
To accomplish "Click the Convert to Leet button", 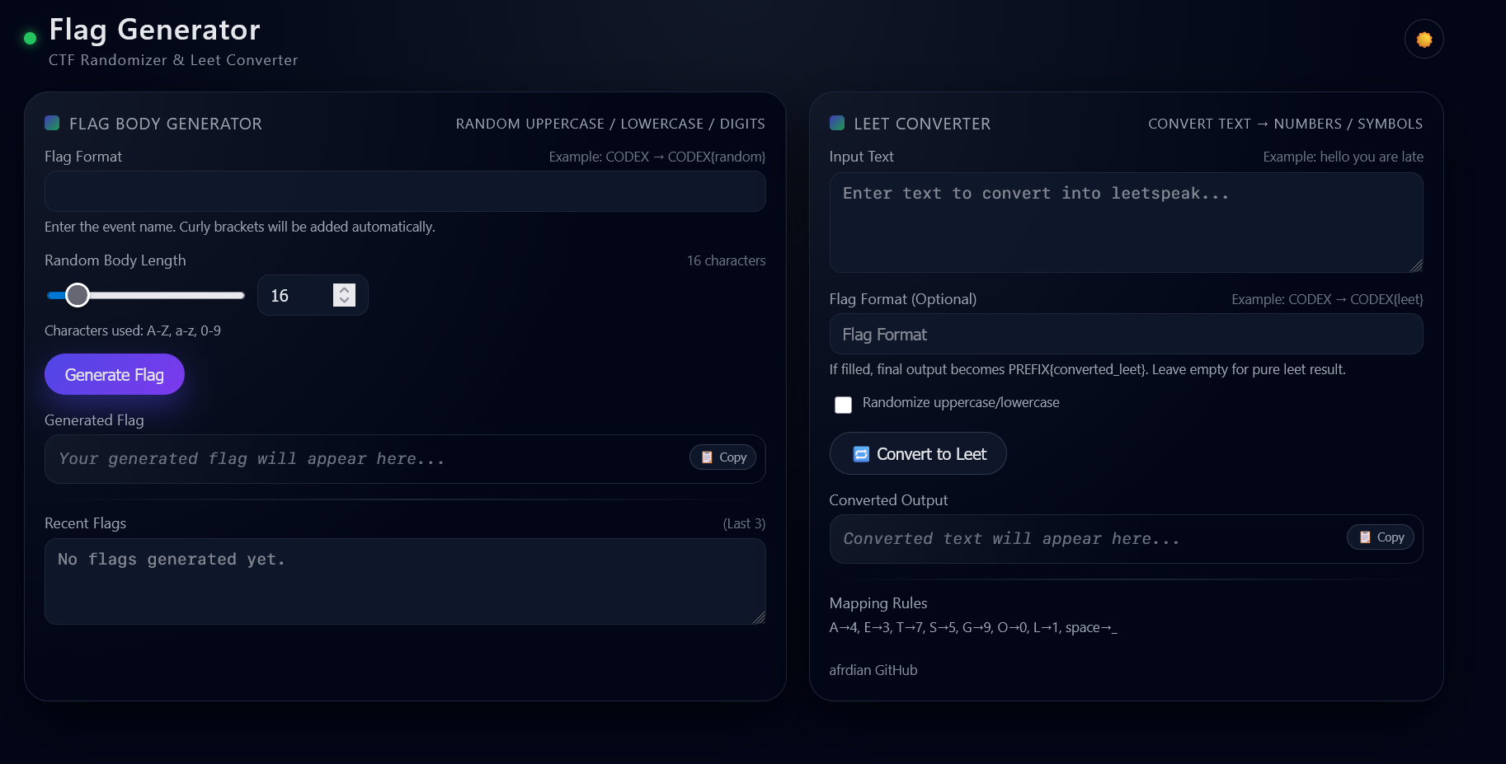I will click(x=918, y=453).
